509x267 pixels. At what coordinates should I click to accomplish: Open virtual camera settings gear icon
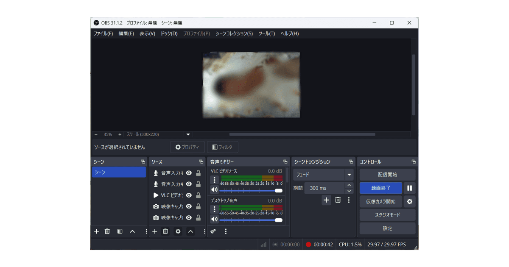tap(410, 201)
